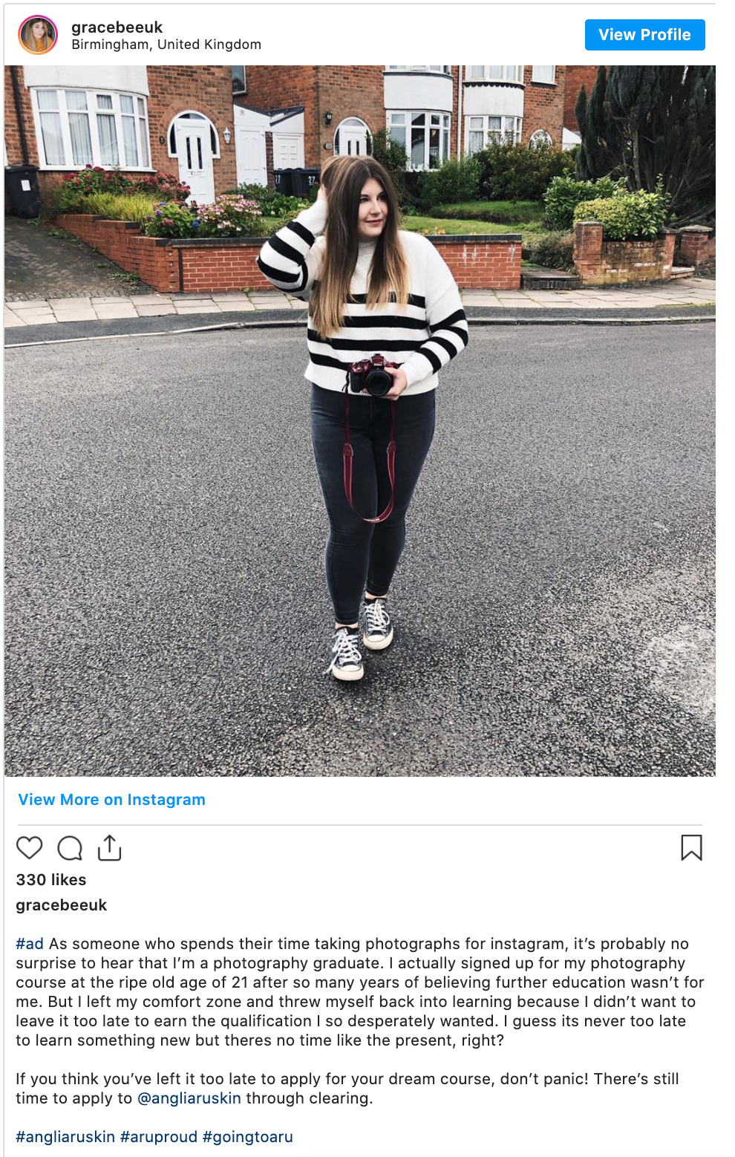Open the #ad hashtag link

(x=30, y=944)
